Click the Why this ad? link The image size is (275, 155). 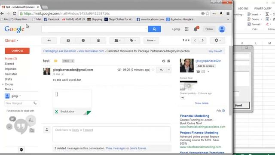[215, 51]
